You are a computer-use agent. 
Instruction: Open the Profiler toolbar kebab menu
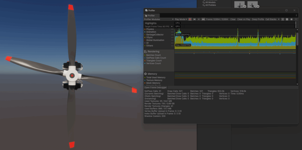[x=296, y=19]
